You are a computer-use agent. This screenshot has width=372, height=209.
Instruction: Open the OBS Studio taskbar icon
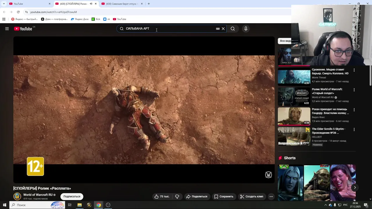108,205
